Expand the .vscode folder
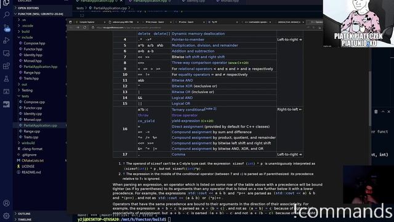The width and height of the screenshot is (394, 222). (40, 26)
